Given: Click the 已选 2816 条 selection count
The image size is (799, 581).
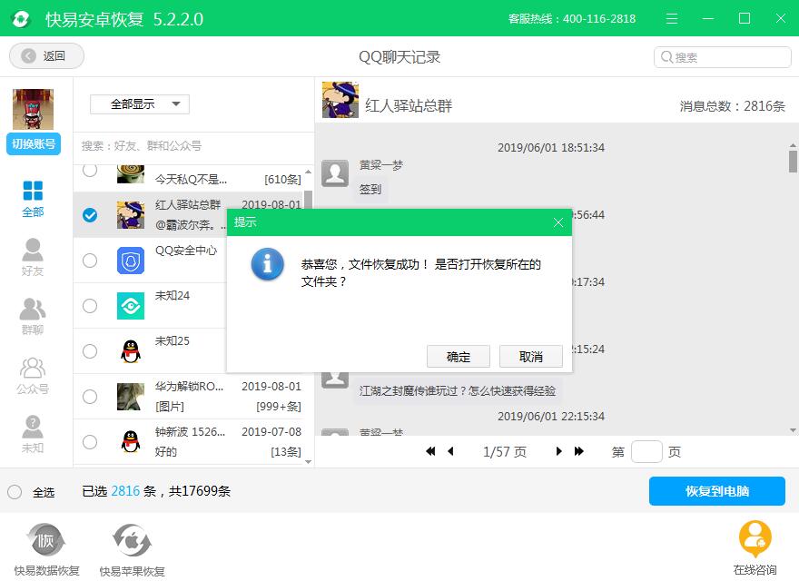Looking at the screenshot, I should 119,491.
